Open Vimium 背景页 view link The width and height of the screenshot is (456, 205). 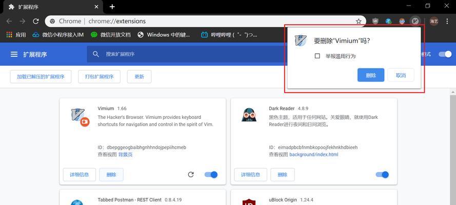click(125, 154)
